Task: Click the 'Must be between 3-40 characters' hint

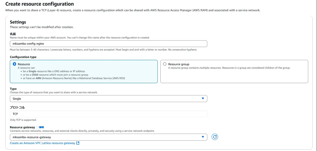Action: pyautogui.click(x=103, y=50)
